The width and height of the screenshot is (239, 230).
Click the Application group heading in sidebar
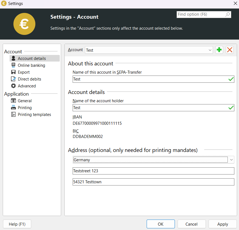click(16, 94)
